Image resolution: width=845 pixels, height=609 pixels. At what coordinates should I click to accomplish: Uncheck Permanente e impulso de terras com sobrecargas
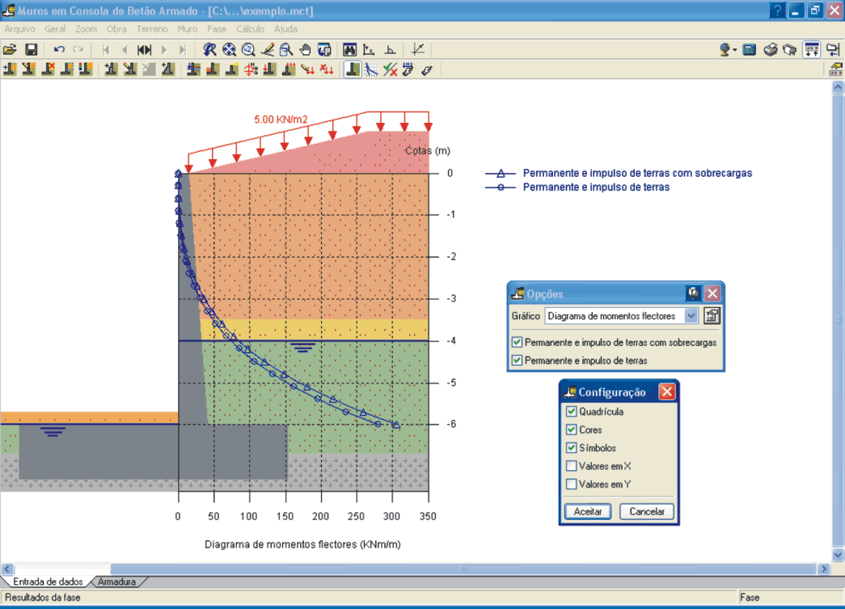[518, 342]
